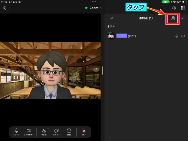188x141 pixels.
Task: Turn on video from bottom toolbar
Action: 29,132
